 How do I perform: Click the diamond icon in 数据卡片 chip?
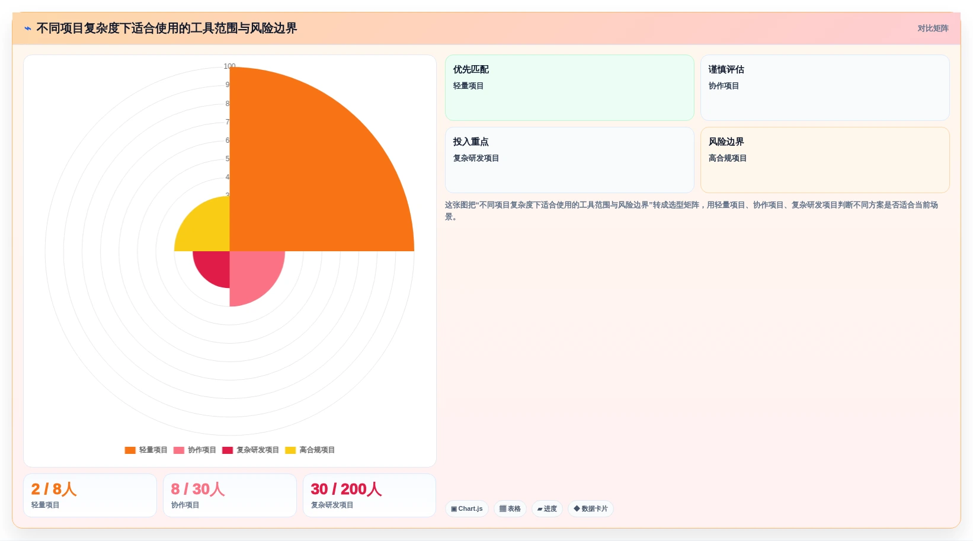577,509
